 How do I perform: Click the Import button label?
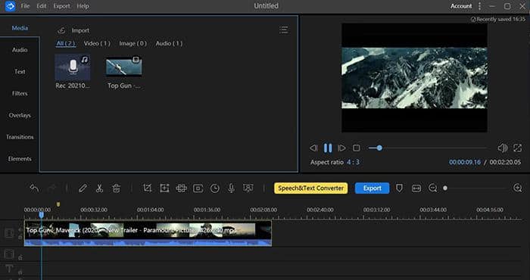pos(80,30)
